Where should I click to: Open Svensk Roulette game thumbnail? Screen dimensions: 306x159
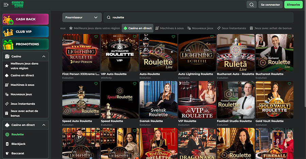point(158,100)
